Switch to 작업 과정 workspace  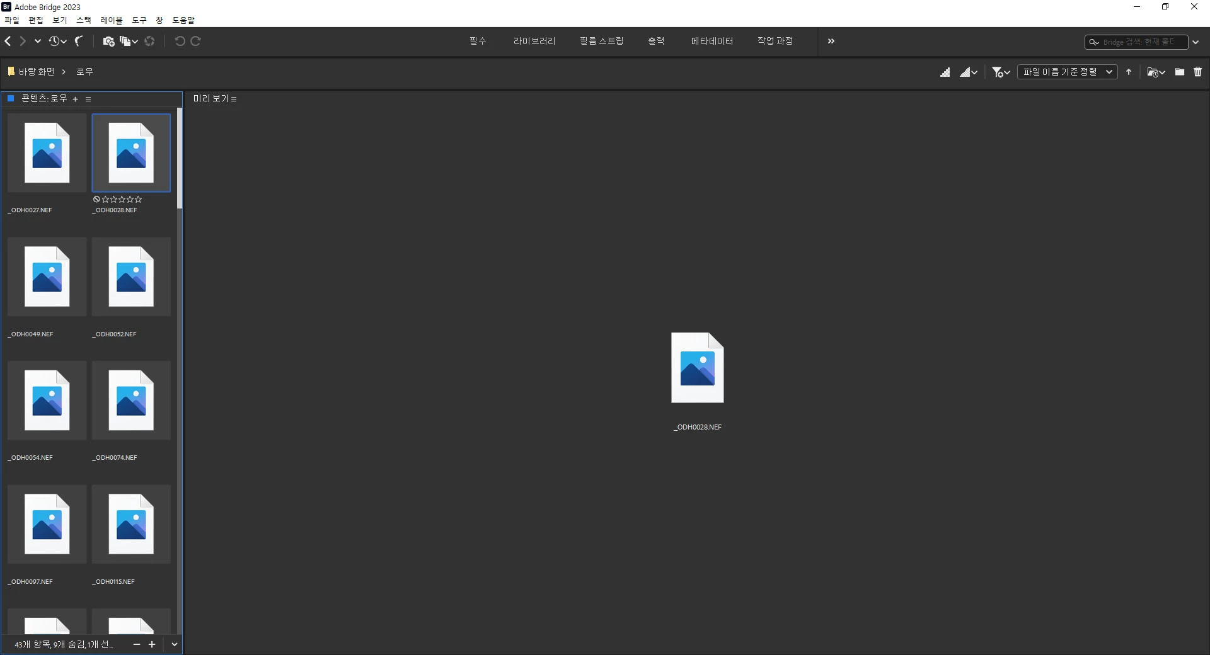pos(775,41)
